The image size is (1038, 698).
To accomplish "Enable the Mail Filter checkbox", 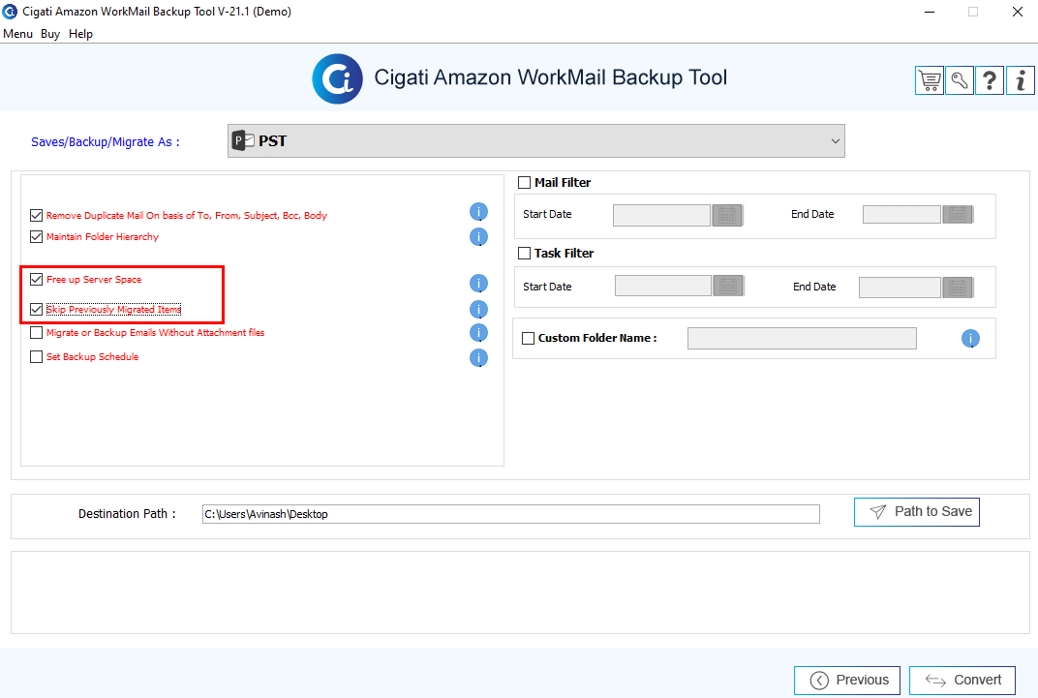I will [524, 183].
